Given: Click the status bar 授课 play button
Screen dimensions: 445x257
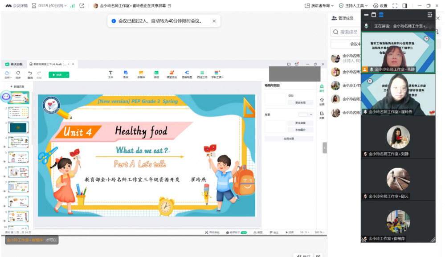Looking at the screenshot, I should (x=290, y=233).
